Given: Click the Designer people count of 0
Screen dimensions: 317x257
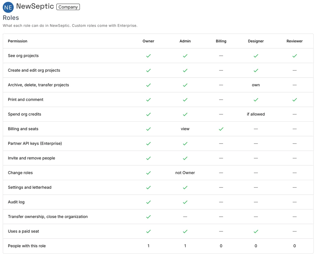Looking at the screenshot, I should 256,246.
